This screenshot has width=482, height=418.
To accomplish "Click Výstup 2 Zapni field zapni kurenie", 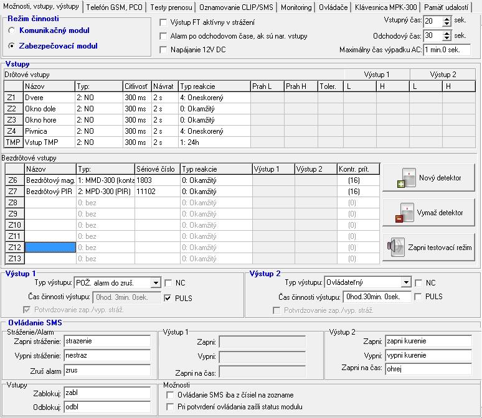I will [x=428, y=341].
